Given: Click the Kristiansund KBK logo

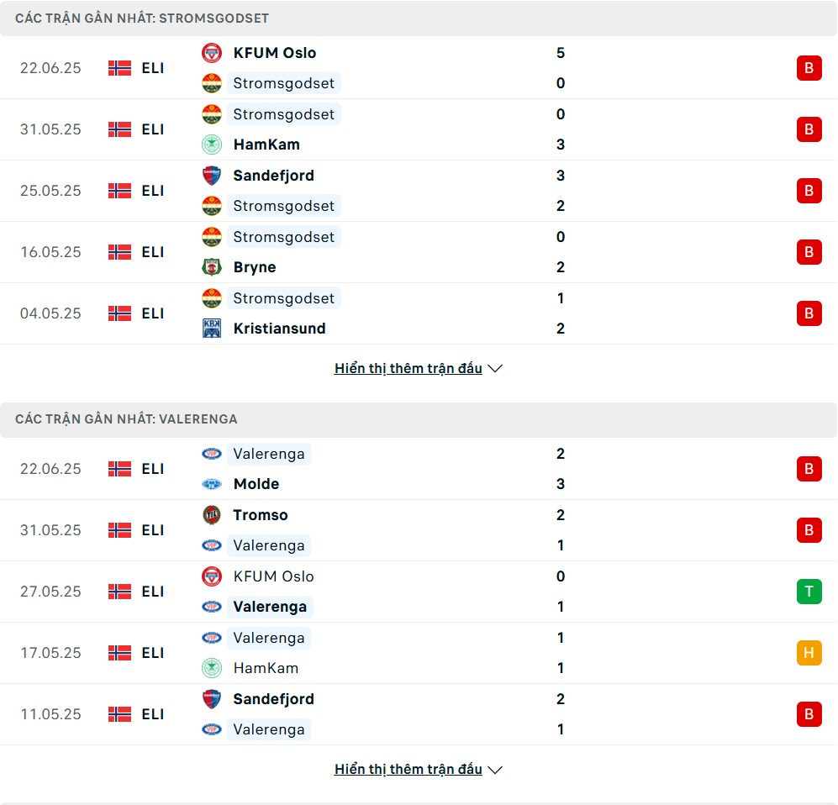Looking at the screenshot, I should 212,328.
